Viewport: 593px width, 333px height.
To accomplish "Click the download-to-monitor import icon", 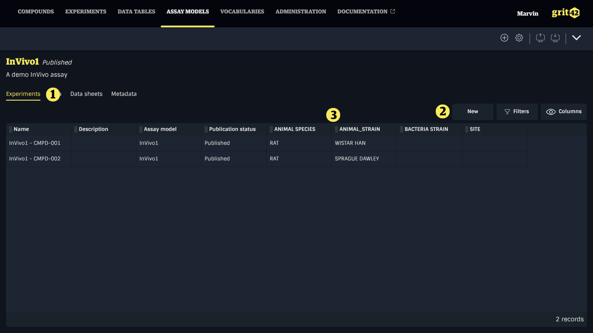I will click(x=555, y=38).
